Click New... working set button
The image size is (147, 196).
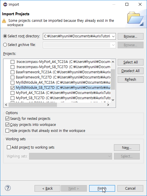point(127,148)
